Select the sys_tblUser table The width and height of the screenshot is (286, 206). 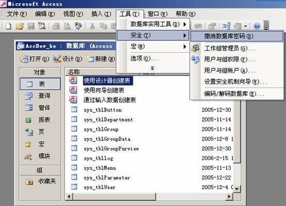coord(99,187)
